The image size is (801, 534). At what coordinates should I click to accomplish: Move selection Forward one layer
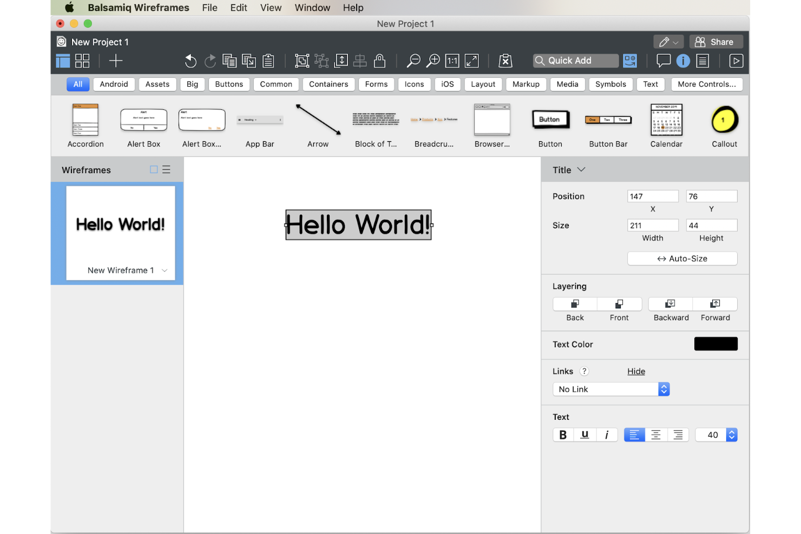coord(715,304)
